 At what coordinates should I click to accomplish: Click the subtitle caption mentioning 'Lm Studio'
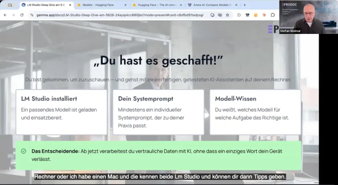click(x=160, y=177)
